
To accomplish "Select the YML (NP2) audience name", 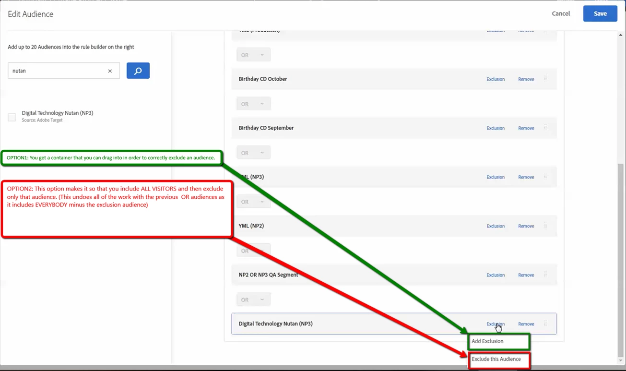I will pos(251,226).
